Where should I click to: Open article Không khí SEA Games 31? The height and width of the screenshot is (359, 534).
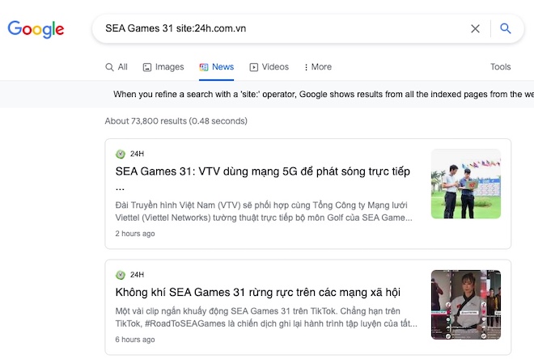pos(258,293)
